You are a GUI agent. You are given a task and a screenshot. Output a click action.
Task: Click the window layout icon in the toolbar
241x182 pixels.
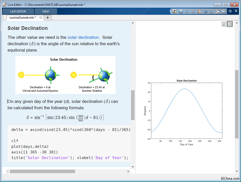(218, 11)
